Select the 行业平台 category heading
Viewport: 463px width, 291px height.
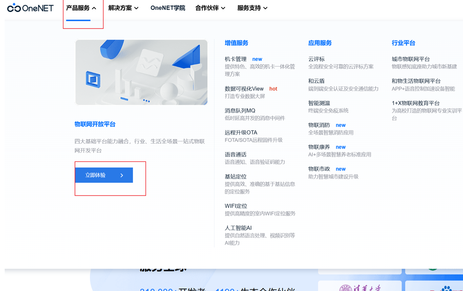[403, 43]
